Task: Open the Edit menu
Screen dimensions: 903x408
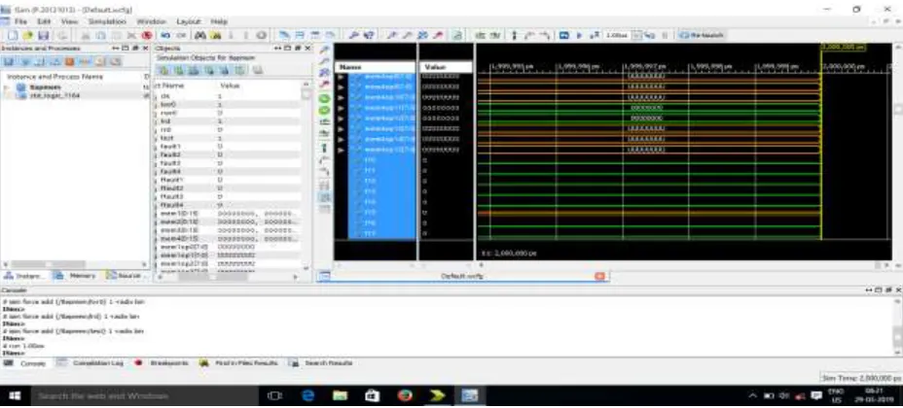Action: point(45,21)
